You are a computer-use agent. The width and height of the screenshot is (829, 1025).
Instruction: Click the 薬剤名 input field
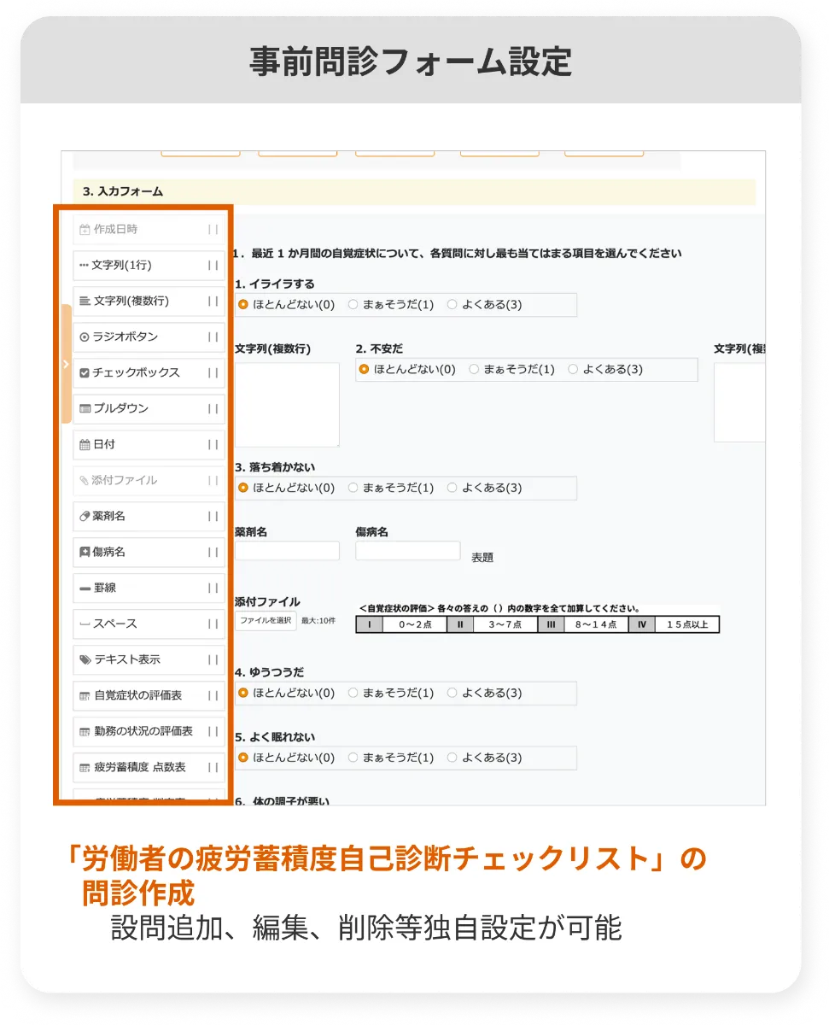[x=287, y=551]
